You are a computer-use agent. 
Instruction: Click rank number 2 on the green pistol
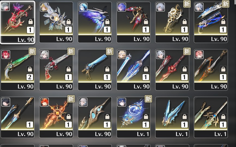point(30,77)
